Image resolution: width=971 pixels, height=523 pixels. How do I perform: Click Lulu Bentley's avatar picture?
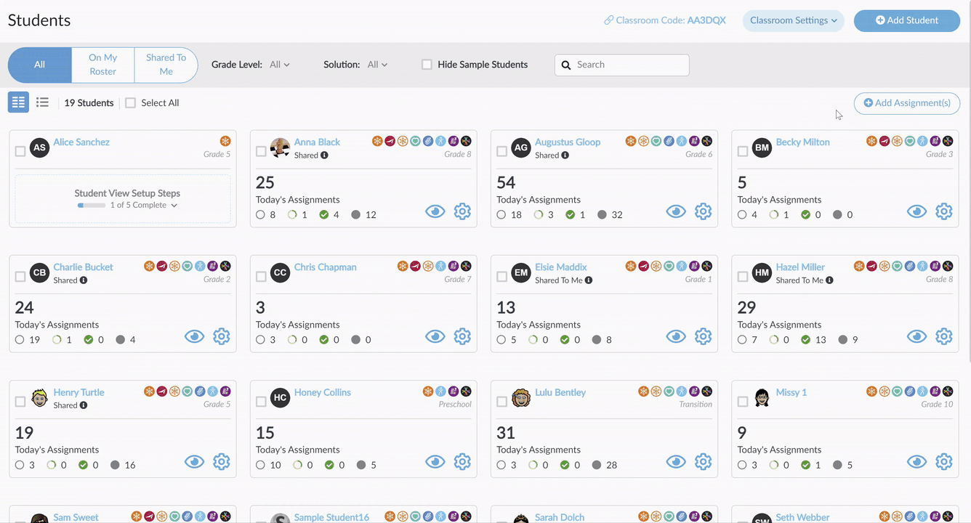pyautogui.click(x=521, y=398)
